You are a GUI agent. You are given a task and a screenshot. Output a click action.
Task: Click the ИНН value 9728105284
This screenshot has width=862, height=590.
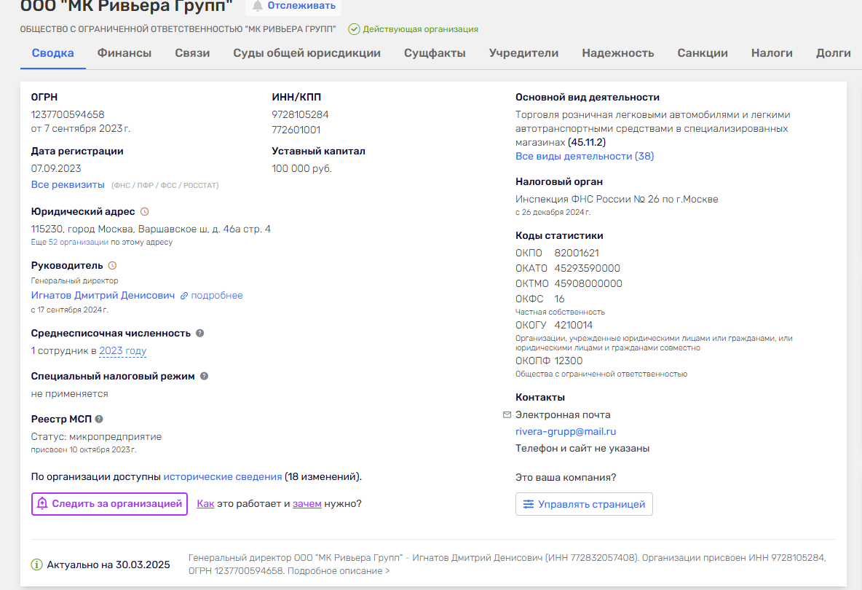click(300, 114)
